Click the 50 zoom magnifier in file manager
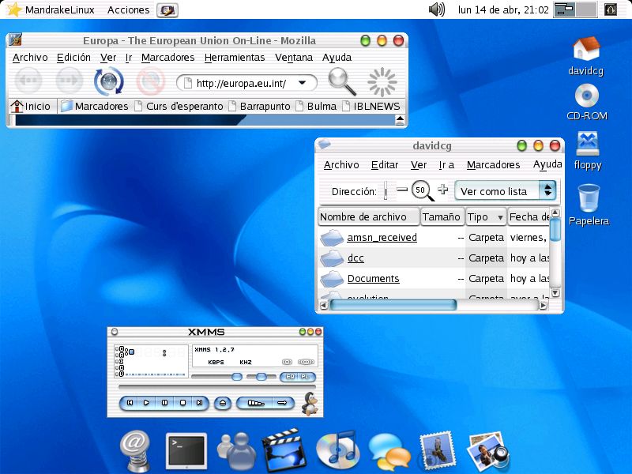The image size is (632, 474). tap(422, 190)
